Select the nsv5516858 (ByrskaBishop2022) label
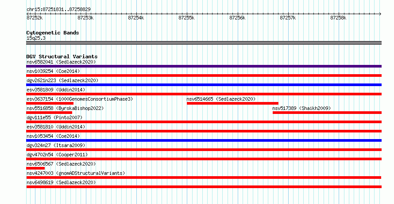This screenshot has width=394, height=204. coord(65,108)
